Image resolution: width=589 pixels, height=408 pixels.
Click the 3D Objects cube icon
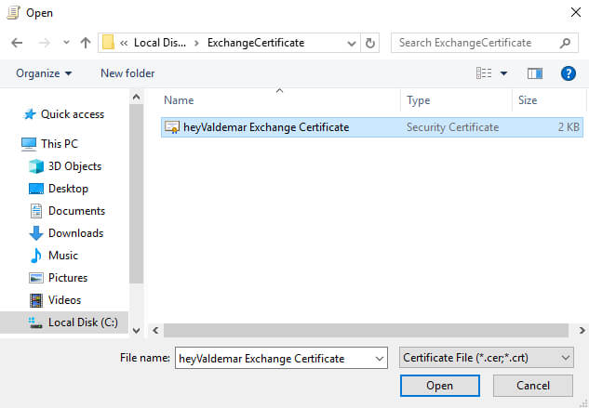36,166
